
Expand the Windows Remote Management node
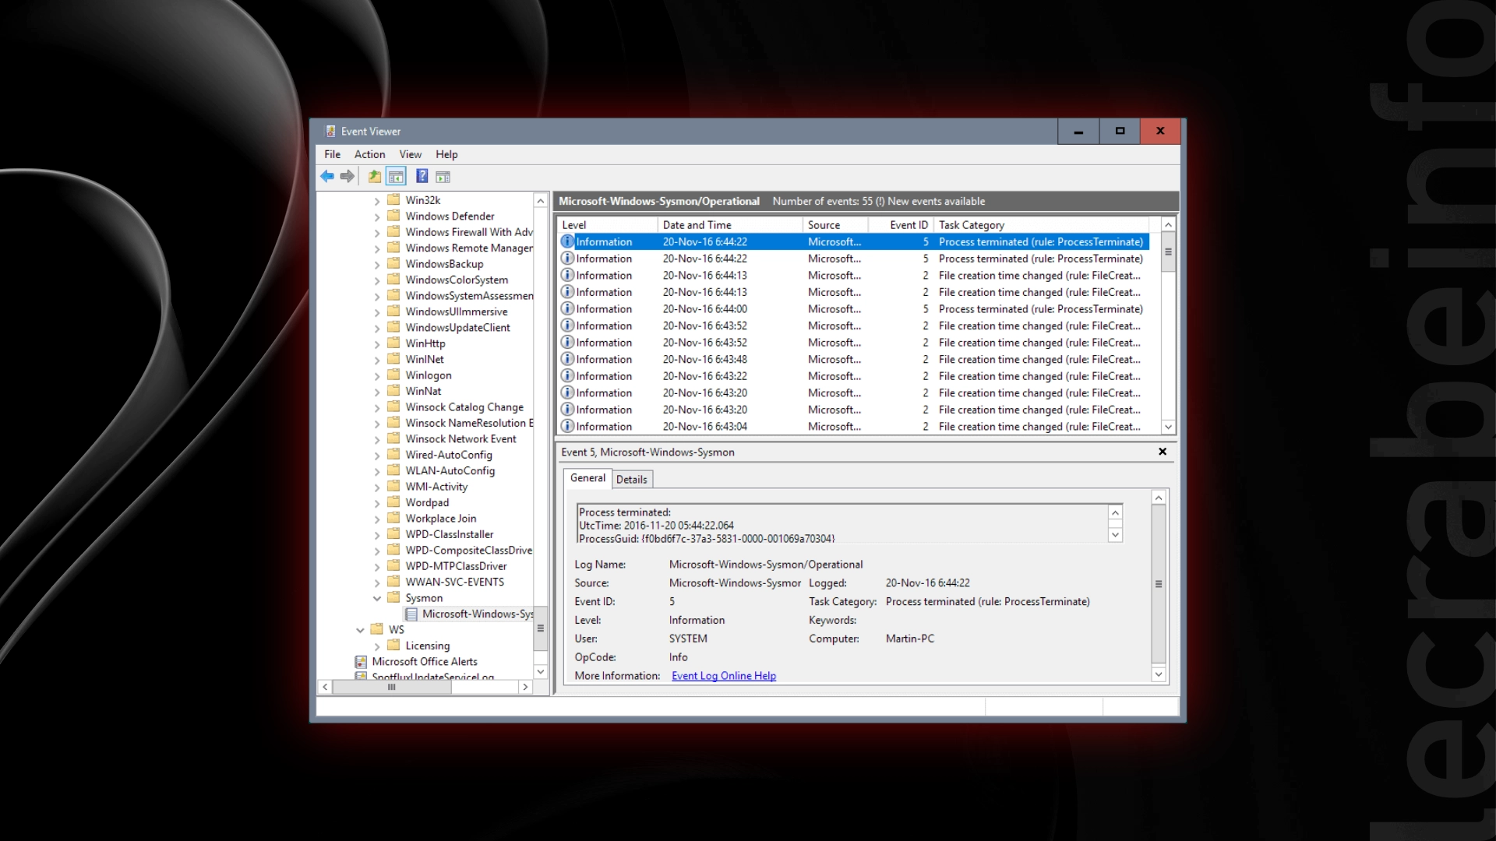(377, 249)
